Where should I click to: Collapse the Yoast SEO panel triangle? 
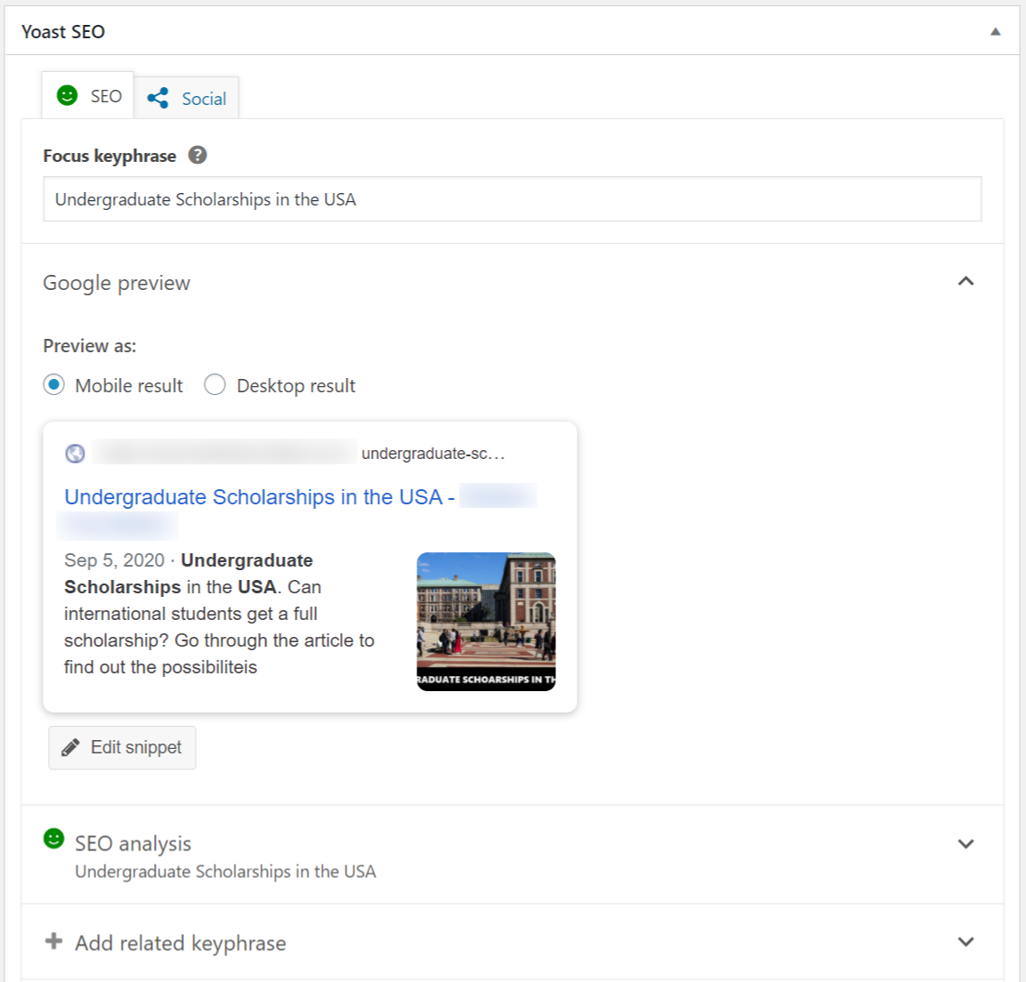coord(995,31)
